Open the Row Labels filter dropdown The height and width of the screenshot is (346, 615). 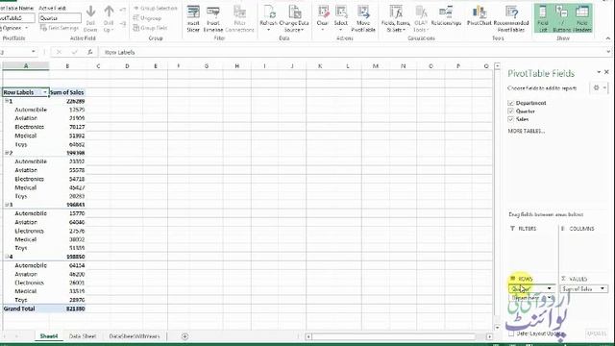pos(45,92)
